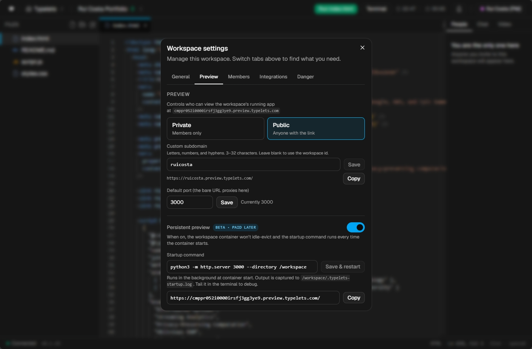Click the custom subdomain field
This screenshot has height=349, width=532.
[x=253, y=165]
